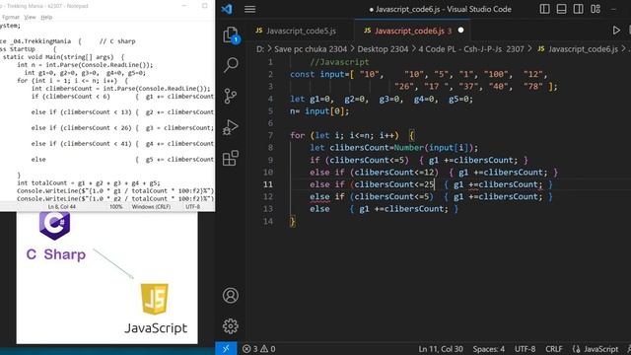Viewport: 631px width, 355px height.
Task: Click breadcrumb '4 Code PL - Csh-J-P-Js 2307'
Action: (471, 49)
